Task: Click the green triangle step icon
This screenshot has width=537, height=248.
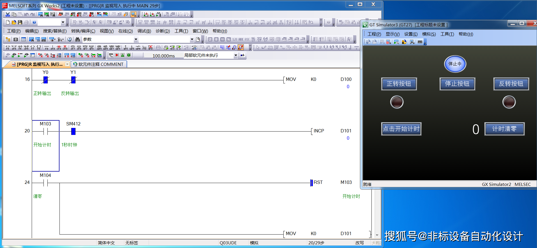Action: [x=123, y=55]
